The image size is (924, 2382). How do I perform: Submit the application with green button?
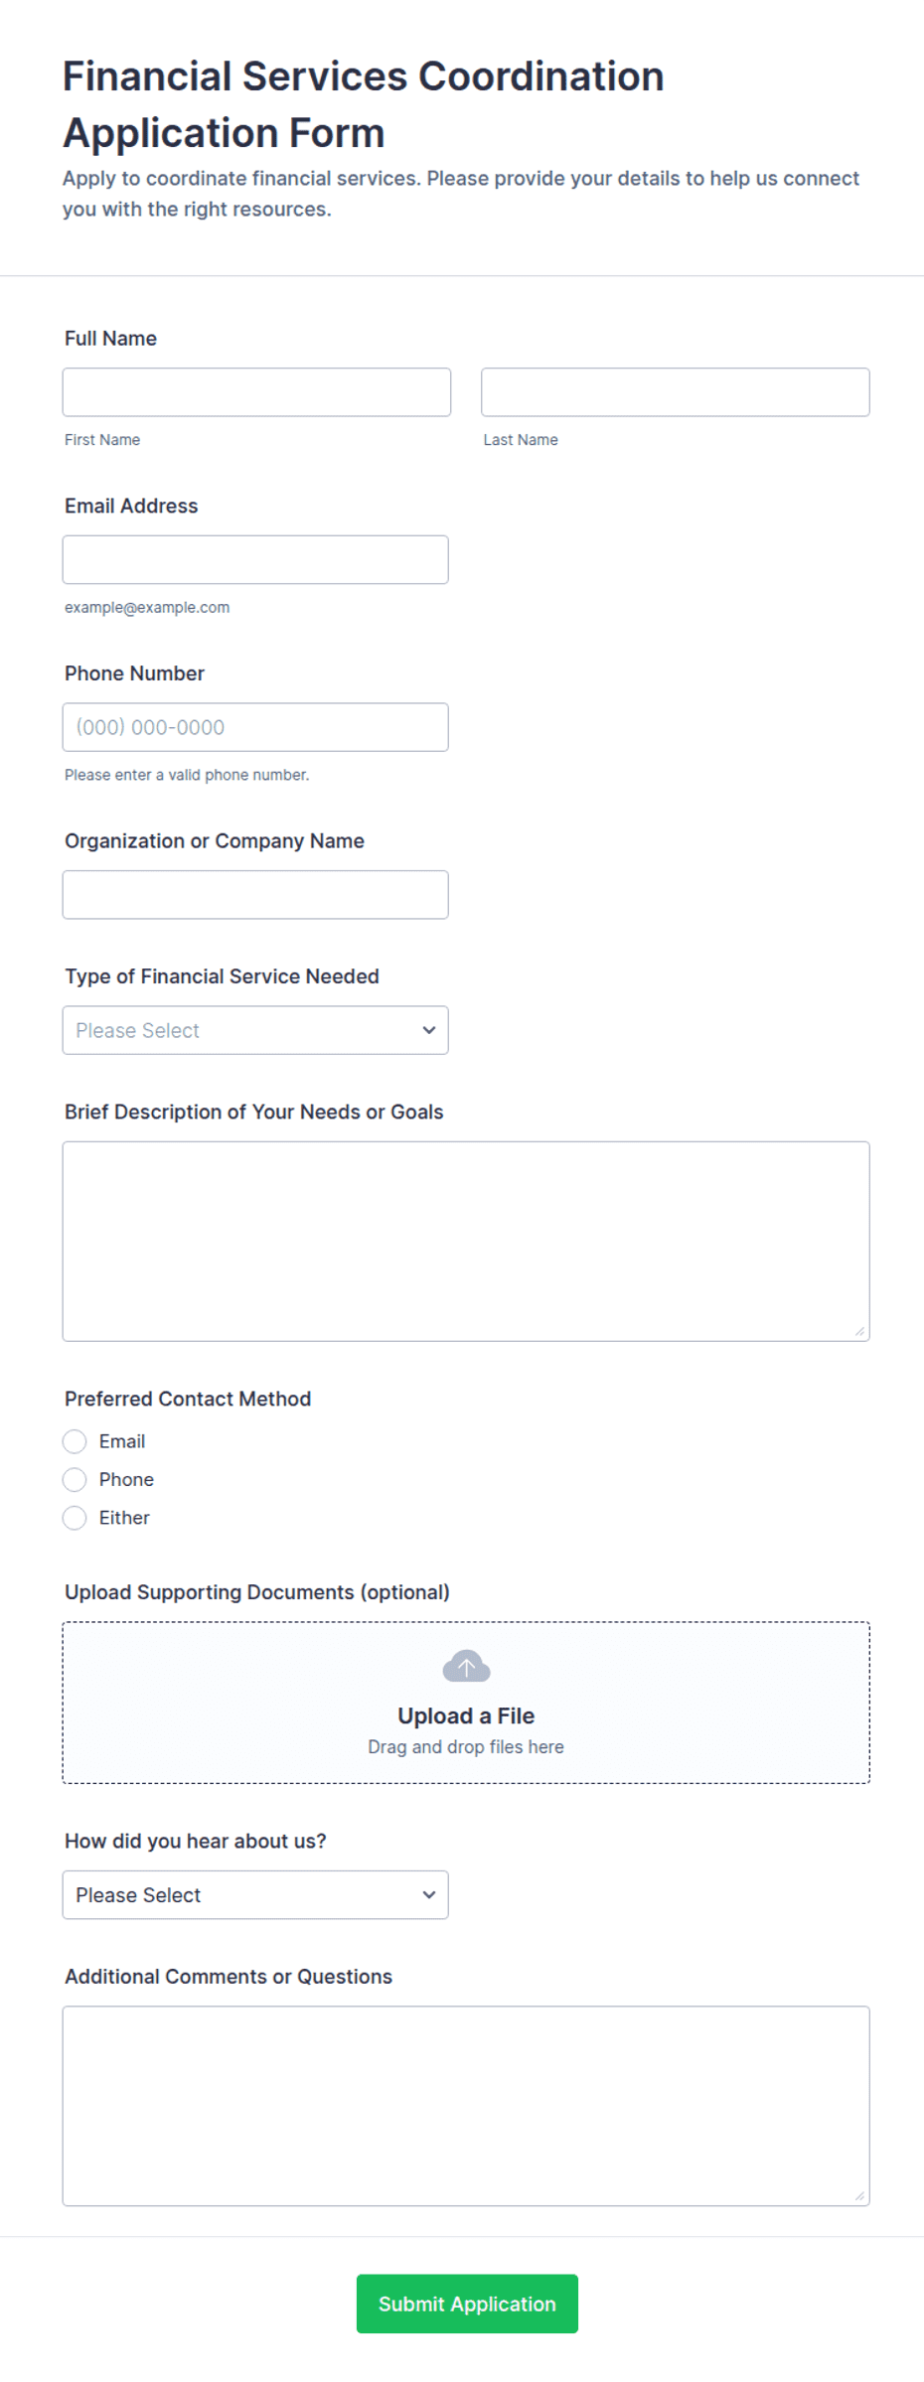[x=467, y=2304]
